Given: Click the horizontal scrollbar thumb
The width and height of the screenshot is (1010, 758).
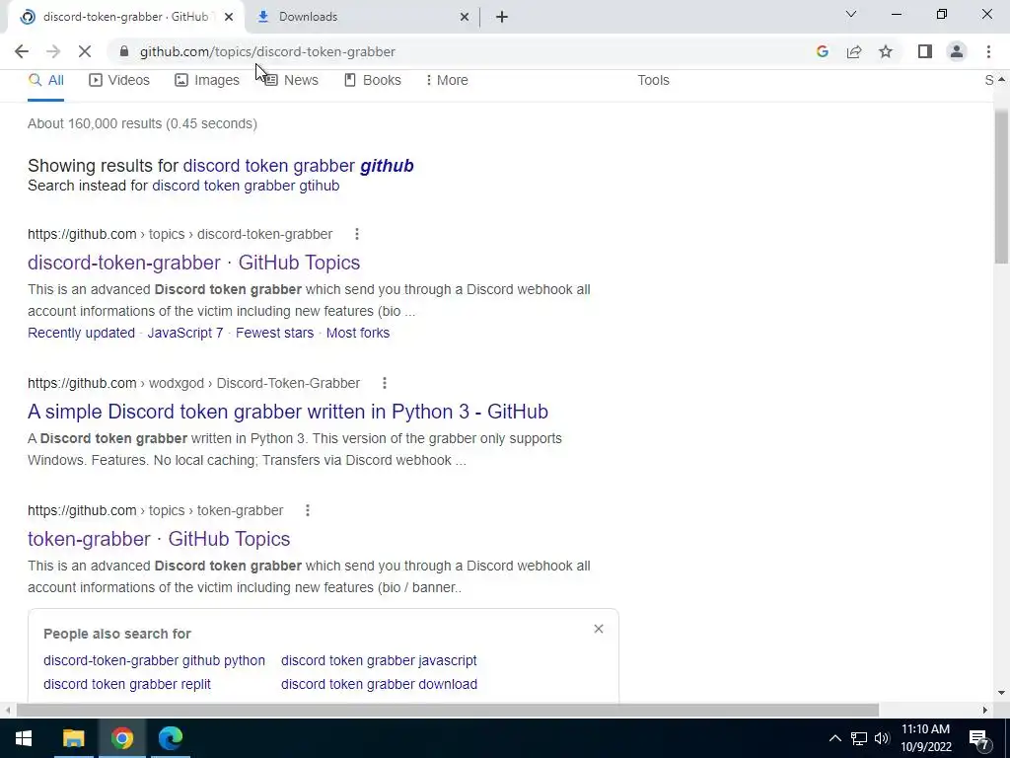Looking at the screenshot, I should point(447,711).
